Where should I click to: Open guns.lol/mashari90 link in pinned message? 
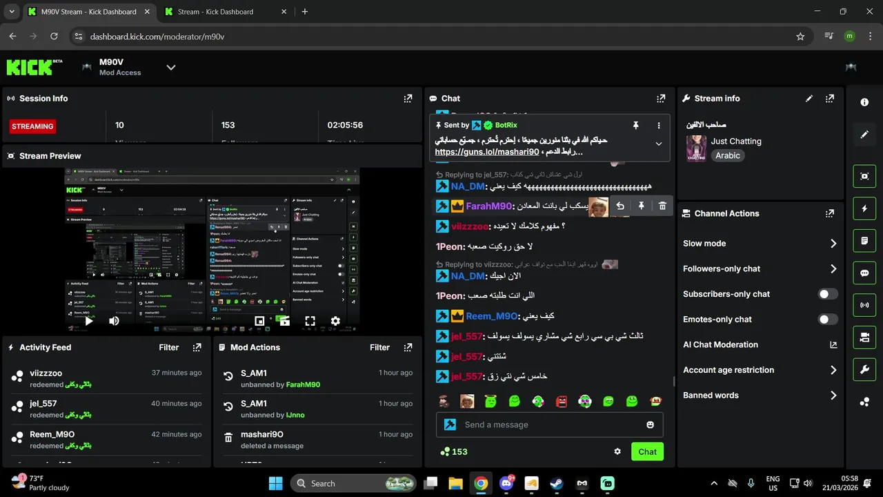click(486, 152)
